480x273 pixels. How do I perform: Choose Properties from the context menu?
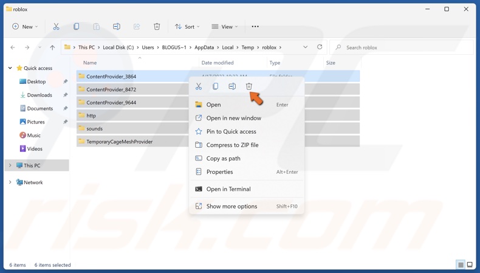pos(247,172)
